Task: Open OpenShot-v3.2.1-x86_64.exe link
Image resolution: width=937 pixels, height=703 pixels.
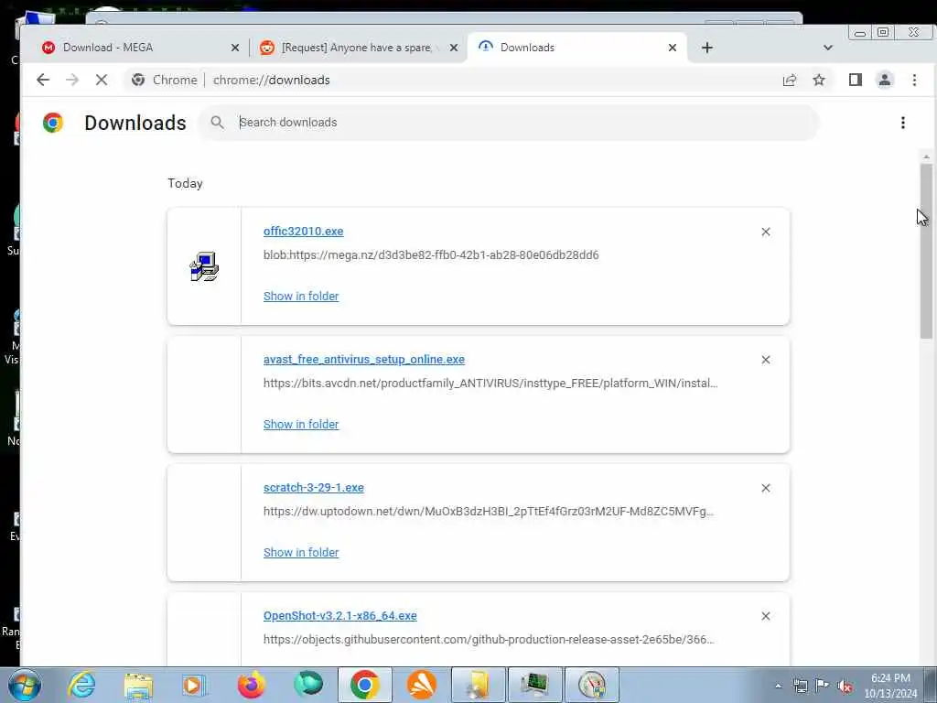Action: pos(340,616)
